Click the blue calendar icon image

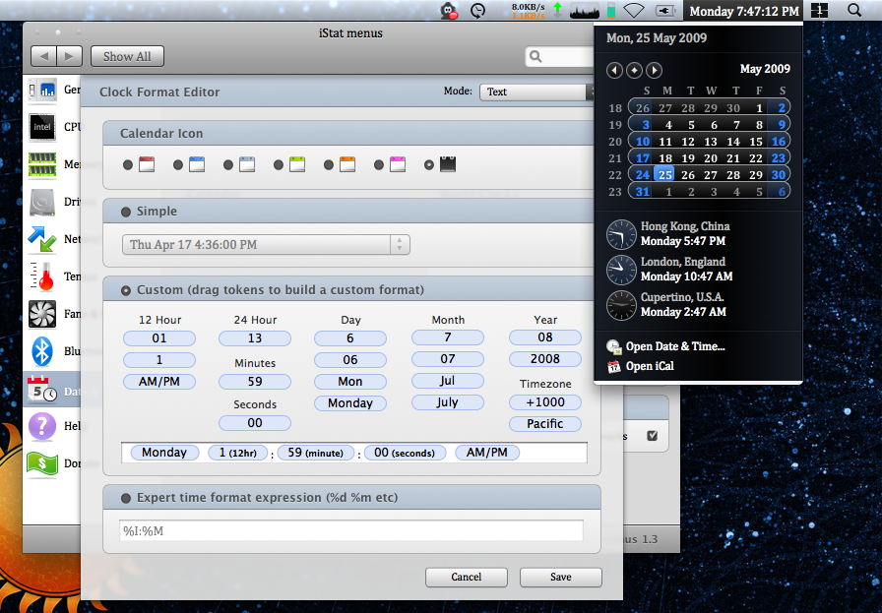coord(197,164)
